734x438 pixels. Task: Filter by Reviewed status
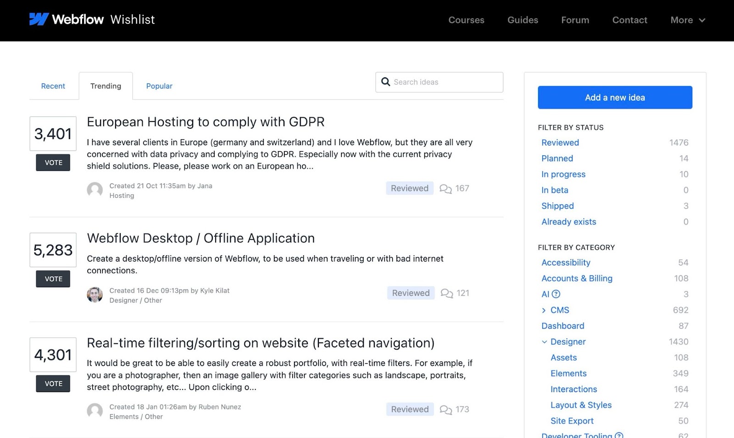[x=560, y=142]
